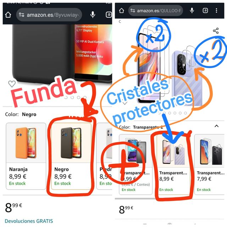
Task: Share the screen protector product
Action: click(216, 31)
